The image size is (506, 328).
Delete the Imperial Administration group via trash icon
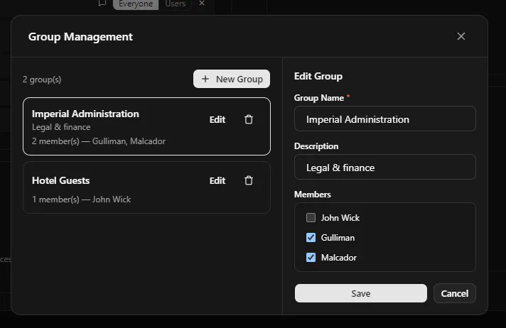tap(249, 120)
